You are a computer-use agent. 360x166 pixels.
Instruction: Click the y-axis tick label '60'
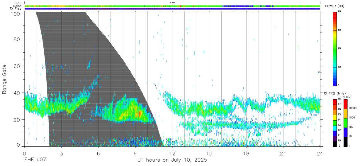[x=17, y=66]
